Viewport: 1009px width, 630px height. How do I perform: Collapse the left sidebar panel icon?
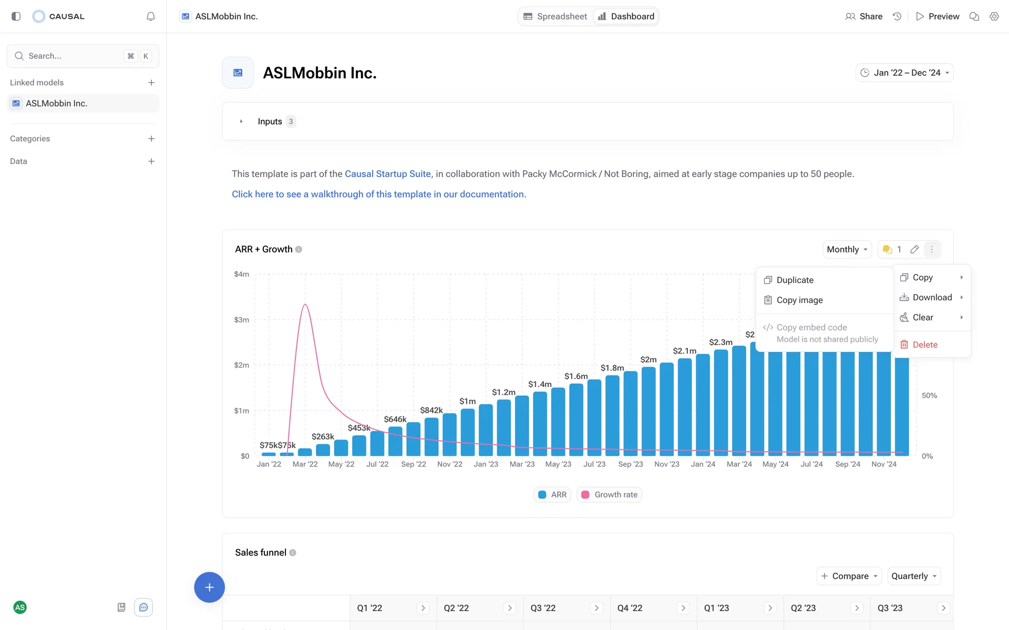click(16, 16)
